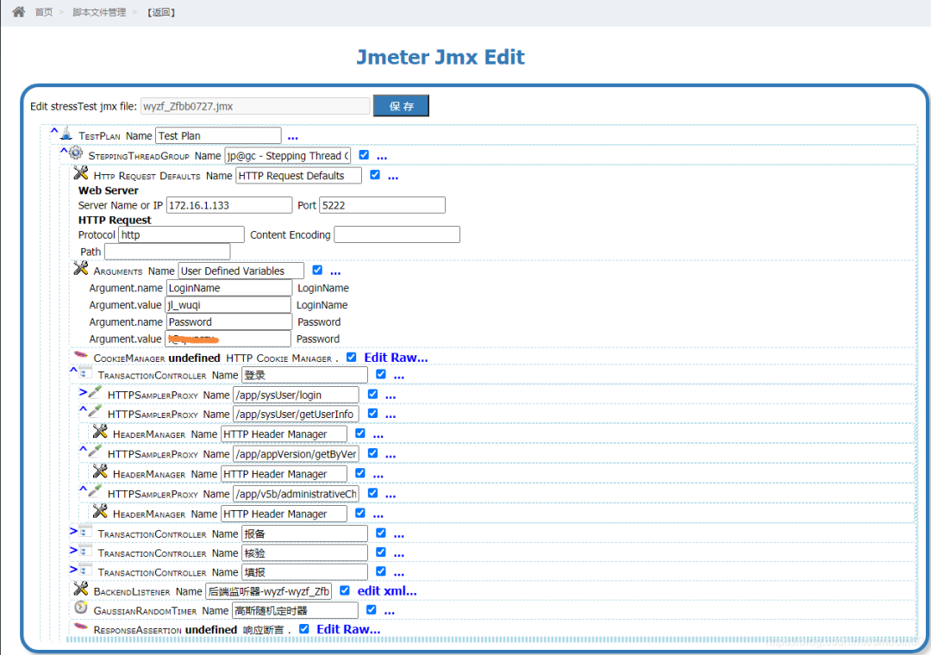The height and width of the screenshot is (655, 931).
Task: Click the Path input field
Action: pyautogui.click(x=167, y=251)
